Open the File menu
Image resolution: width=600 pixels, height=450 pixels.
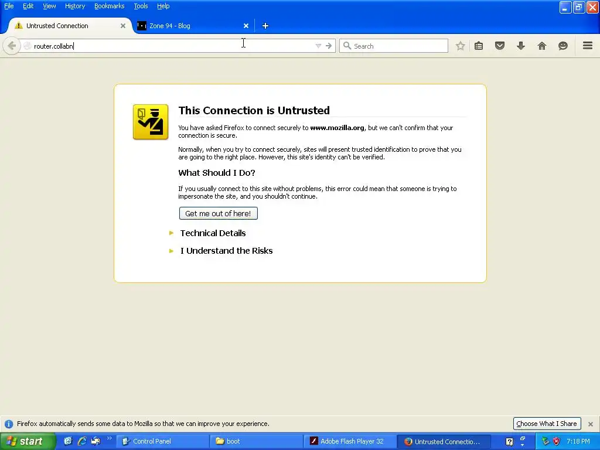coord(9,6)
